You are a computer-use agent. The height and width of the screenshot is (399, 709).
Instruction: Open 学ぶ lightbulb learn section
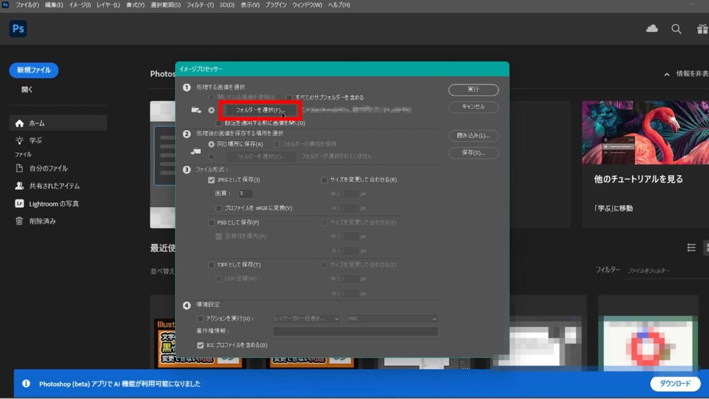19,140
